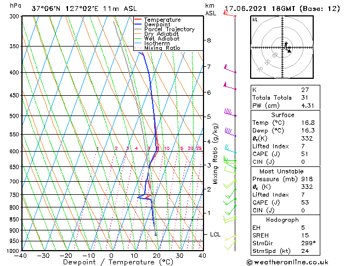Screen dimensions: 345x266
Task: Click the StmSpd (kt) value 24
Action: click(305, 251)
